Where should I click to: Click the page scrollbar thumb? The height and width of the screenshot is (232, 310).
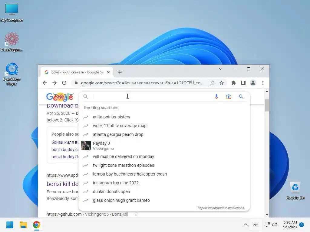267,105
